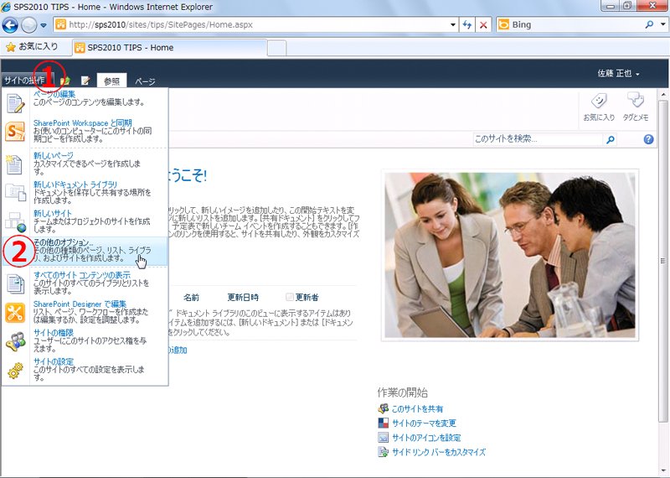The image size is (670, 478).
Task: Click the 新しいサイト globe icon
Action: [15, 221]
